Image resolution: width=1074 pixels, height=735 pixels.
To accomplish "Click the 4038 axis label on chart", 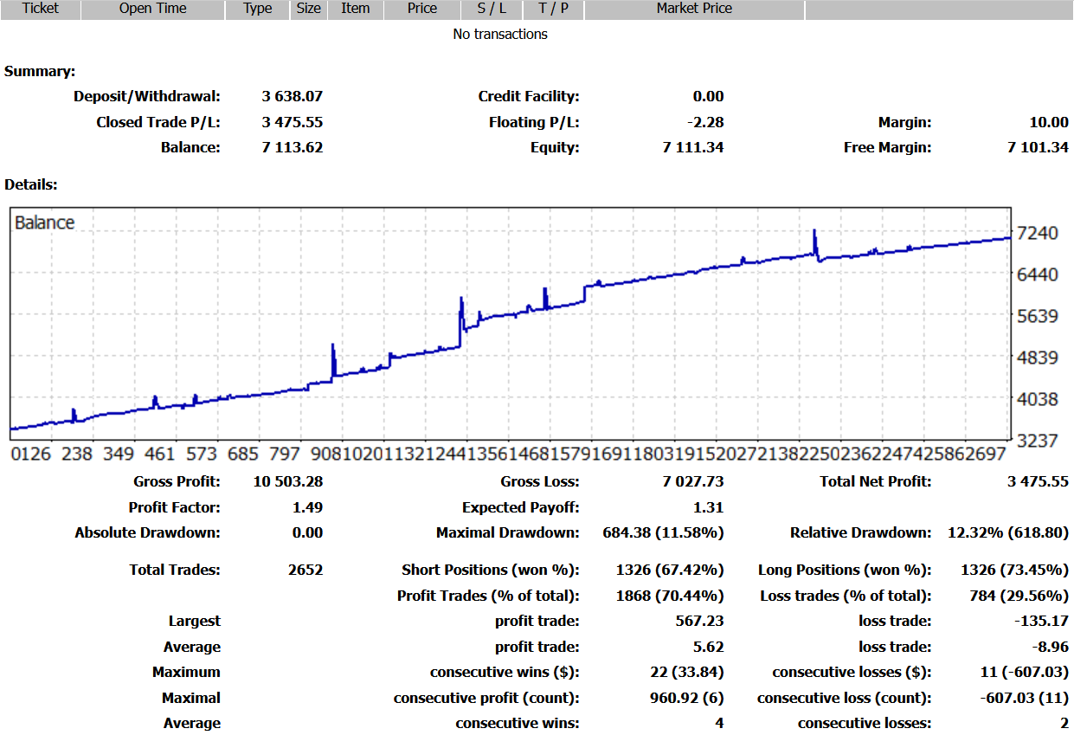I will [x=1039, y=399].
